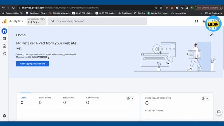The height and width of the screenshot is (126, 224).
Task: Click the All accounts breadcrumb
Action: pyautogui.click(x=34, y=19)
